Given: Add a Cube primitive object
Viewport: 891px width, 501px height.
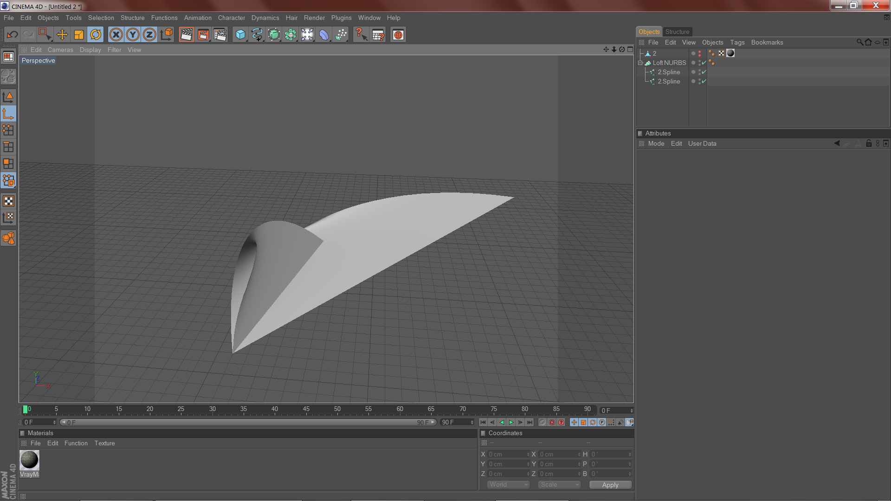Looking at the screenshot, I should pos(240,35).
